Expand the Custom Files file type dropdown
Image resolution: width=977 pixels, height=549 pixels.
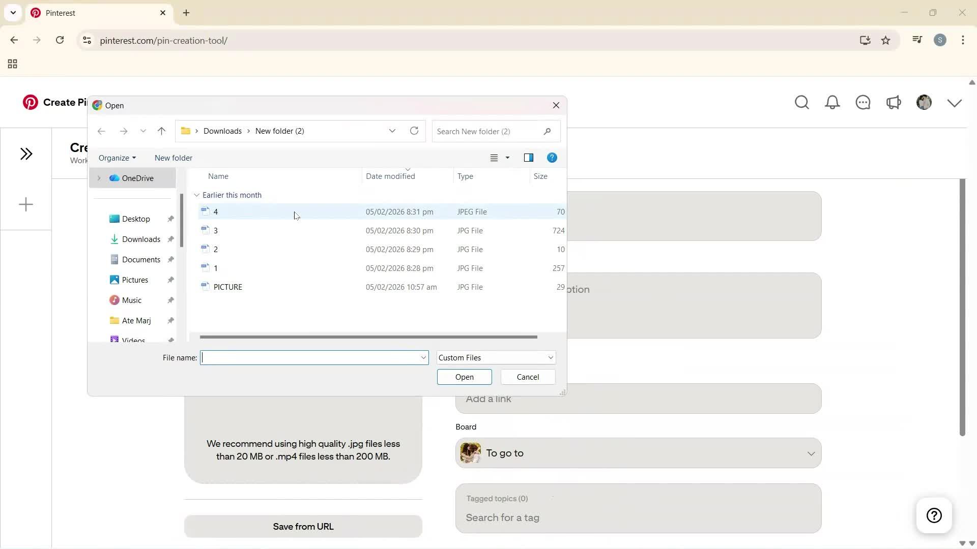[x=550, y=357]
